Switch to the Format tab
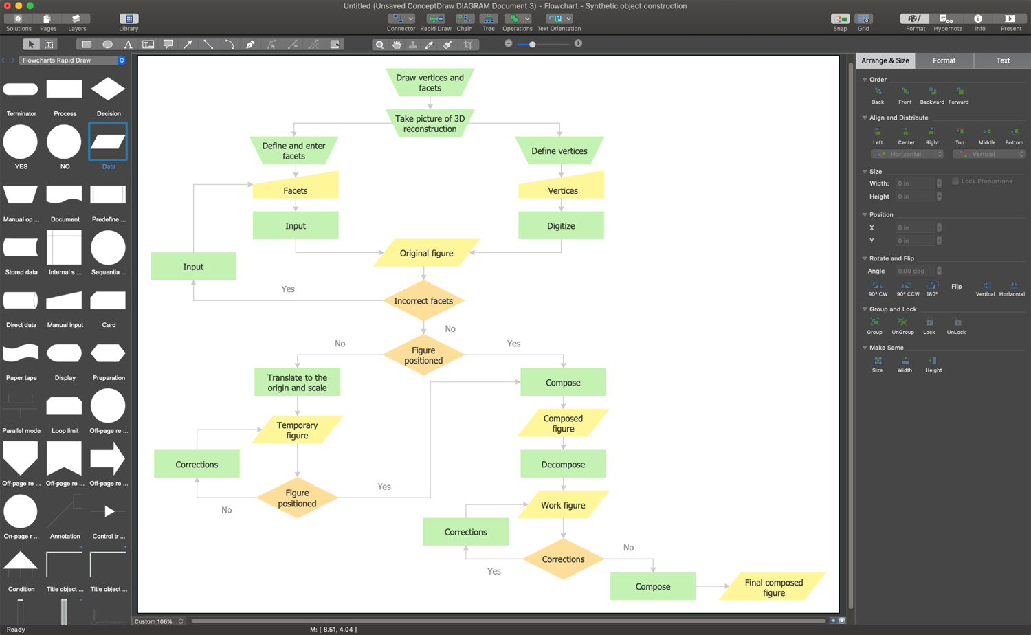This screenshot has width=1031, height=635. [944, 60]
